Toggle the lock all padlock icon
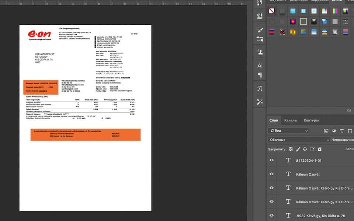 point(319,149)
